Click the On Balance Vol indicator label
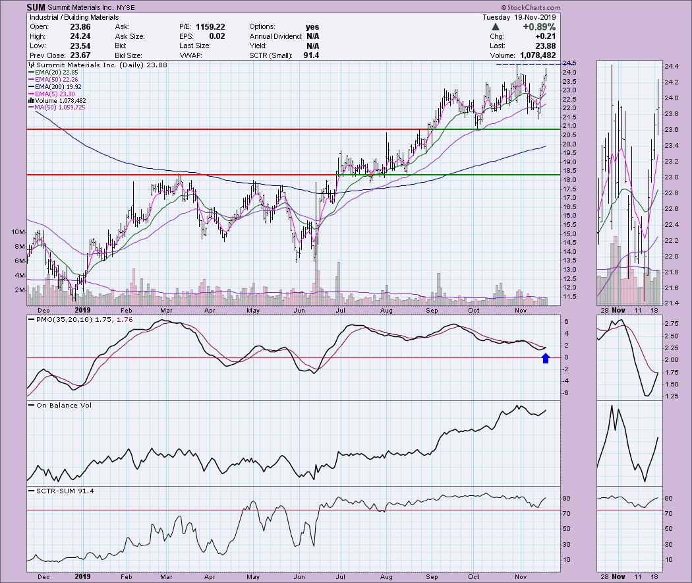Image resolution: width=692 pixels, height=583 pixels. pyautogui.click(x=60, y=405)
